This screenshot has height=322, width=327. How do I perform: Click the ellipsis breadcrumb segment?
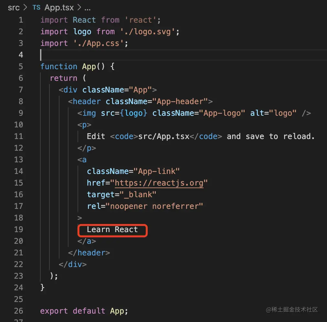coord(87,8)
